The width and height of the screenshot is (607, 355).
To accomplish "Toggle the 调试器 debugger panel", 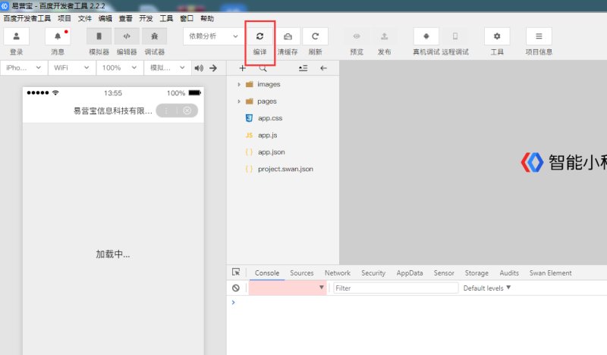I will (155, 36).
